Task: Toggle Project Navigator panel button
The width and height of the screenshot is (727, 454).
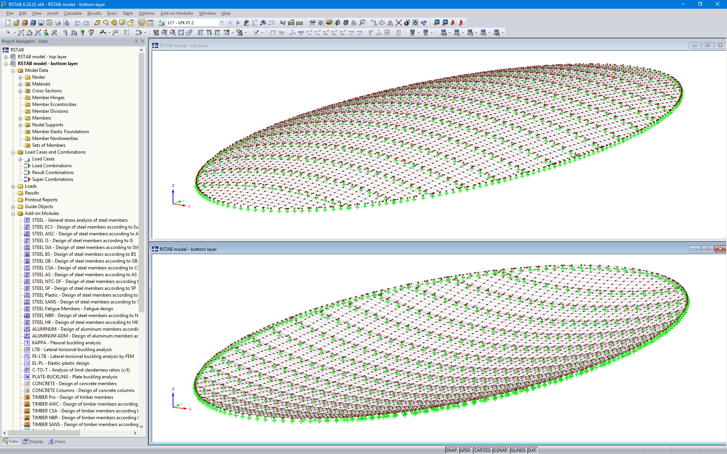Action: (x=142, y=23)
